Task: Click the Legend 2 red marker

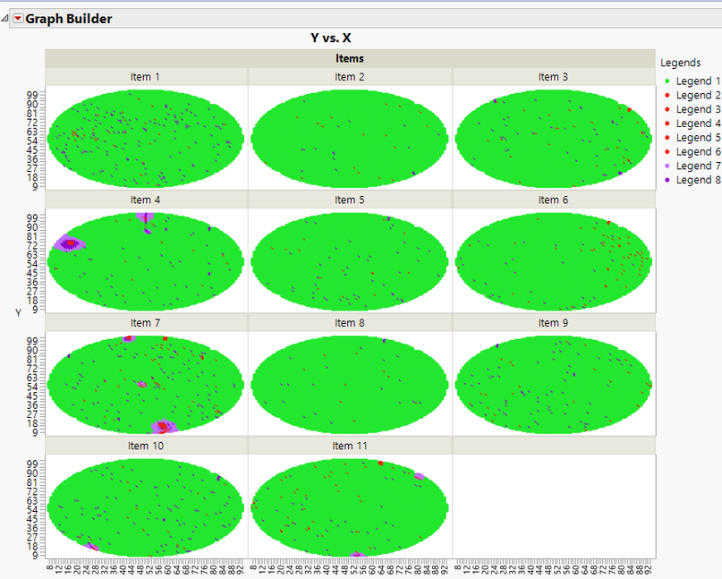Action: (x=667, y=96)
